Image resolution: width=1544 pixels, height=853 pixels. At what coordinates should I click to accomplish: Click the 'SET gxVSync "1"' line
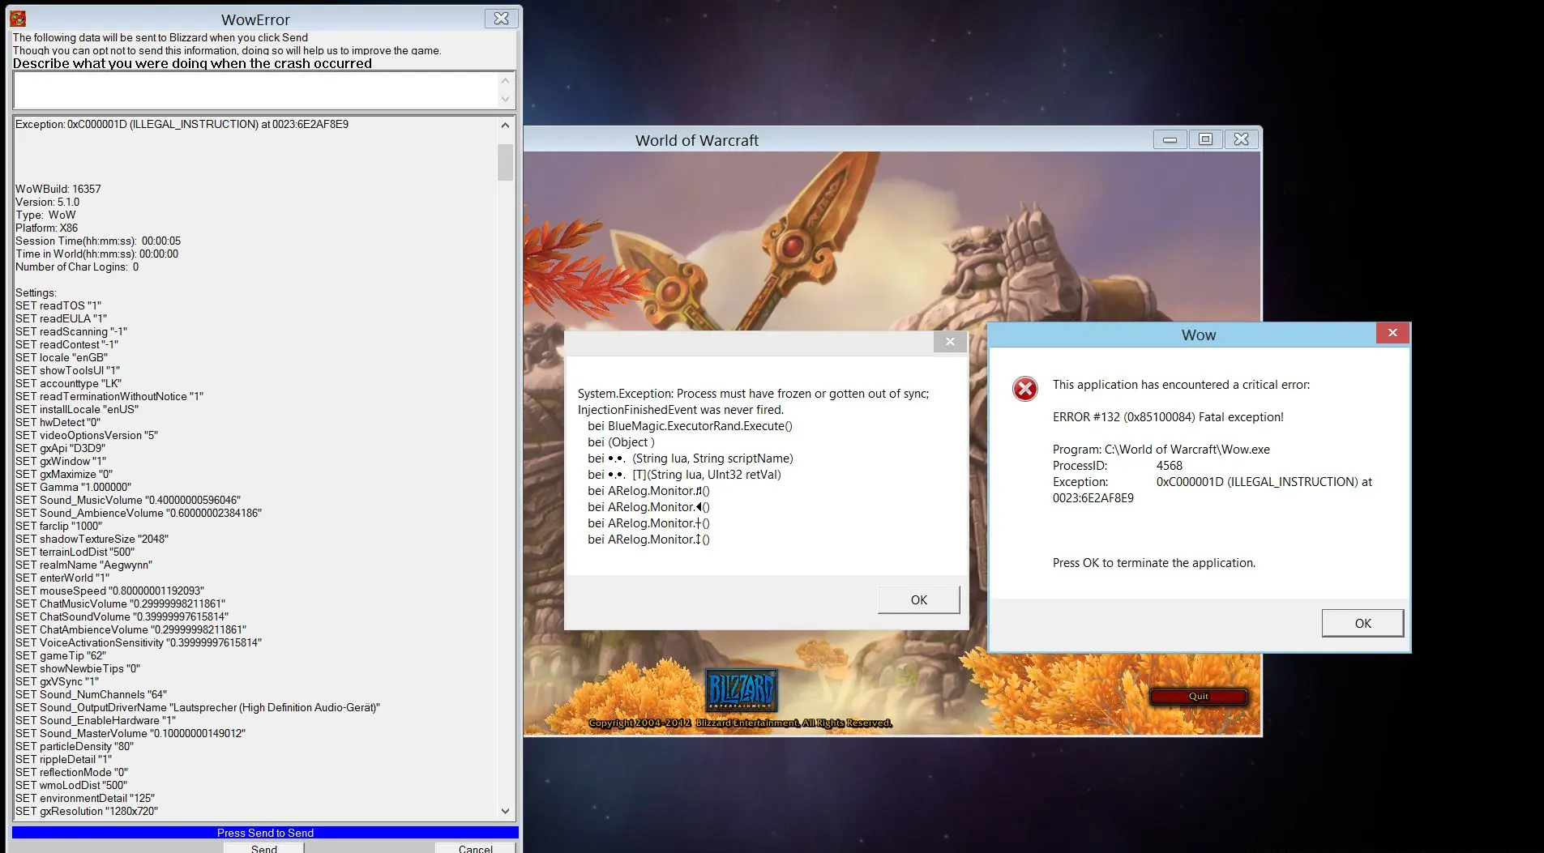[x=57, y=681]
